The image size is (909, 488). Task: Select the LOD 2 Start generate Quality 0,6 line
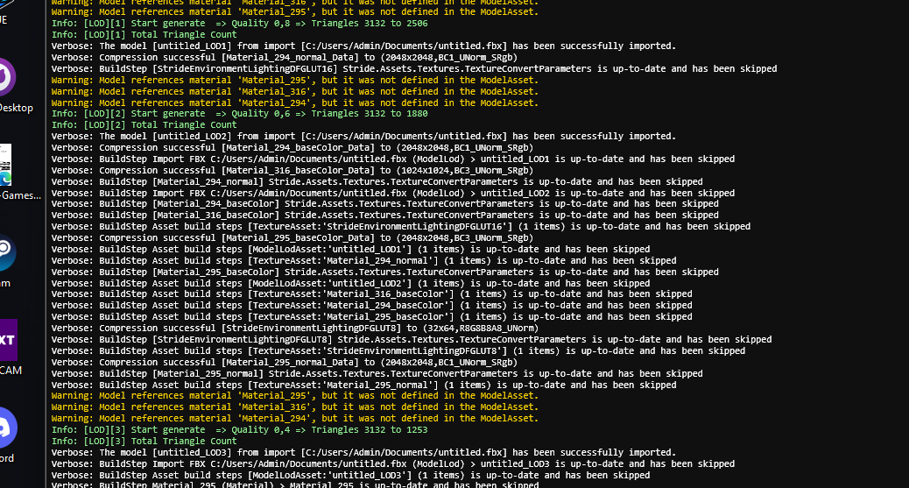click(x=239, y=114)
